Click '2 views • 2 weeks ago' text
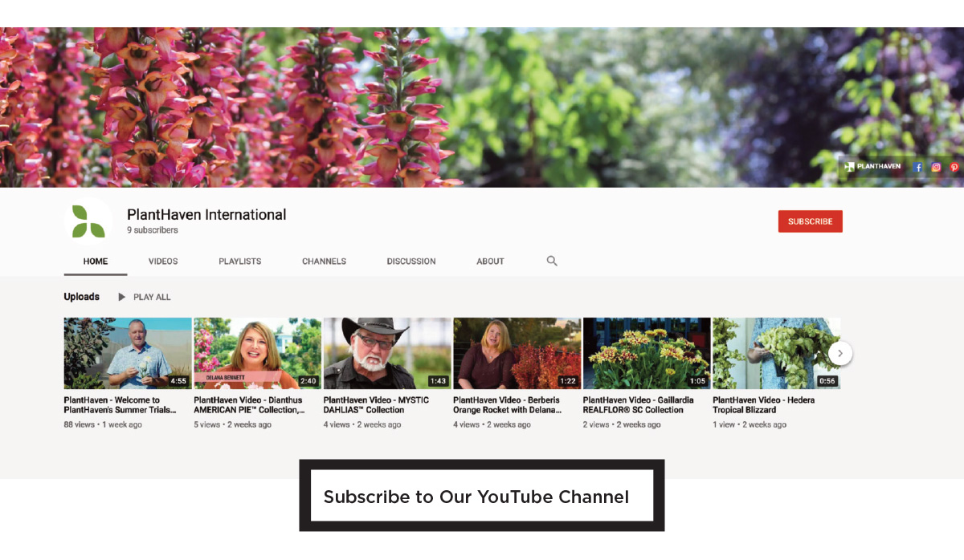This screenshot has width=964, height=560. pos(622,424)
